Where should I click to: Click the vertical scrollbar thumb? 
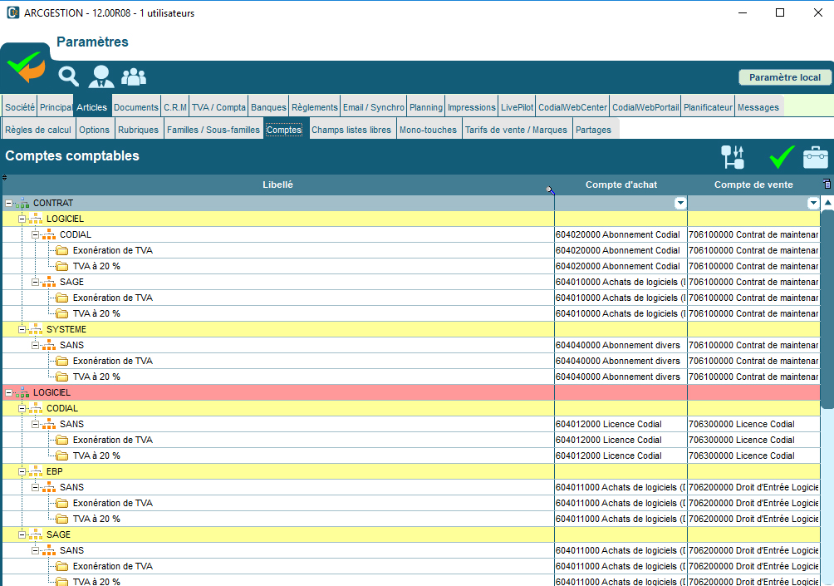tap(827, 308)
